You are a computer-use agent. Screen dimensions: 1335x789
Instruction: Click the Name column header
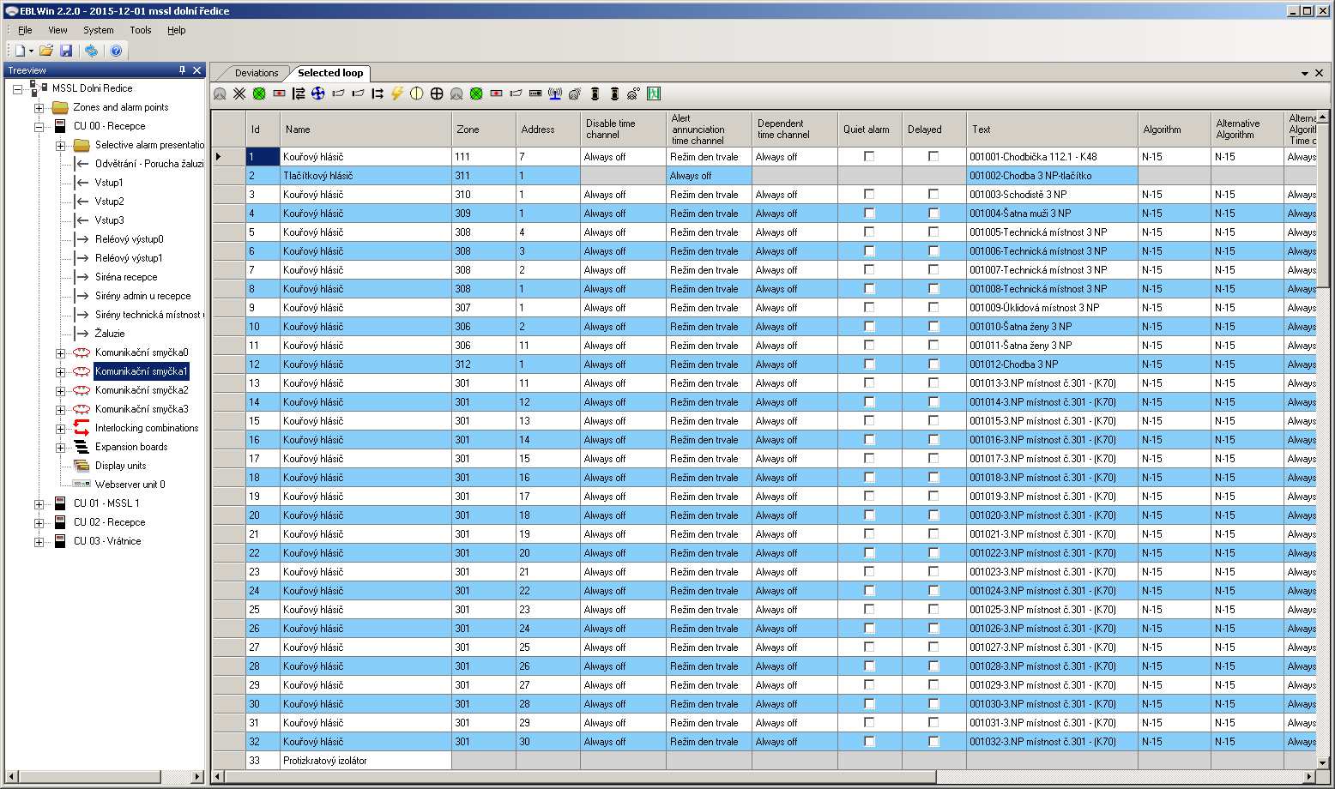click(x=365, y=129)
